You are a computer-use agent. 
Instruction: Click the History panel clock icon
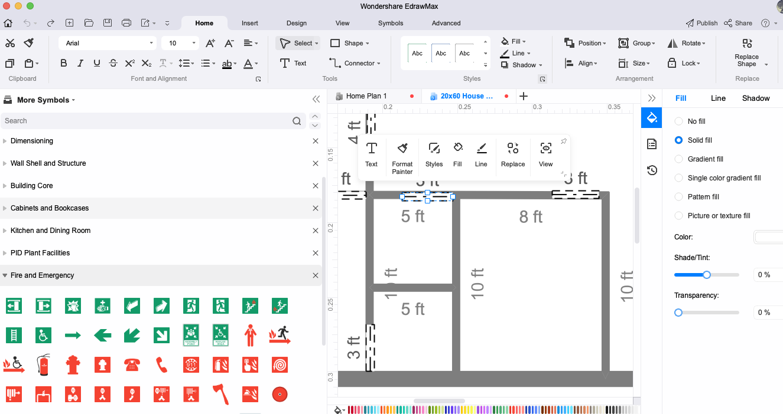(x=651, y=170)
